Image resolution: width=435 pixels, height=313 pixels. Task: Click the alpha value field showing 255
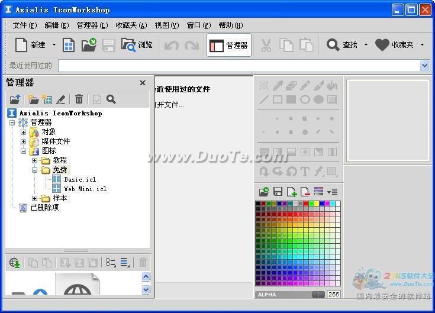[333, 295]
